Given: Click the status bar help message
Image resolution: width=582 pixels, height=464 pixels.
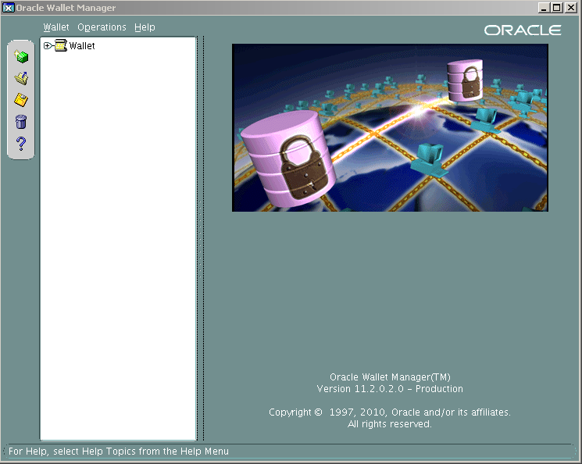Looking at the screenshot, I should (x=119, y=451).
